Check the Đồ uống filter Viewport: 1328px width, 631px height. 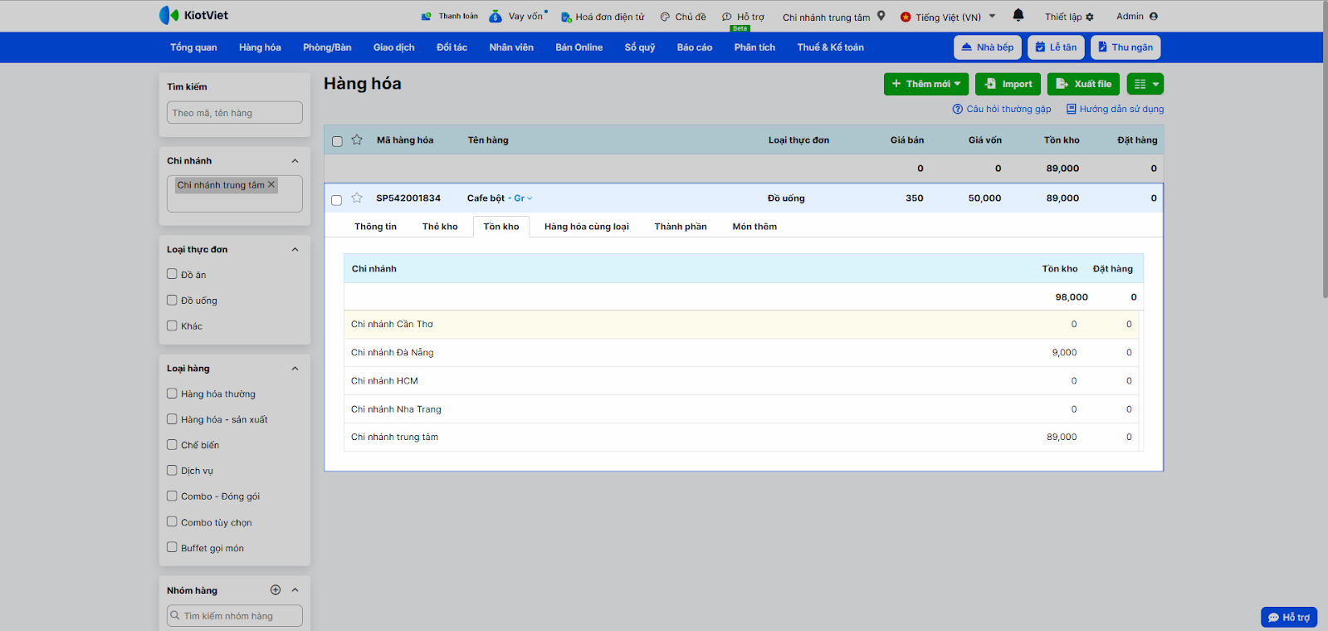[172, 300]
